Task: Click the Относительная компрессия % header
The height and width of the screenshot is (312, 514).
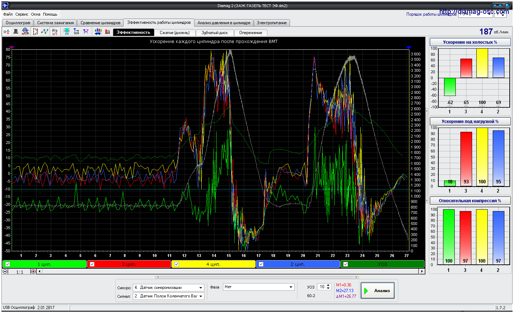Action: point(470,200)
